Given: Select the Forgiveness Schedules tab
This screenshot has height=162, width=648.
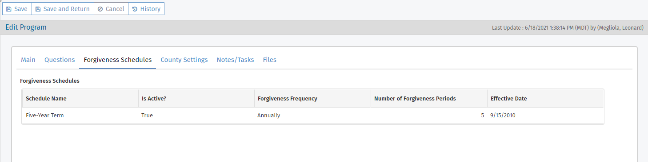Looking at the screenshot, I should click(x=118, y=60).
